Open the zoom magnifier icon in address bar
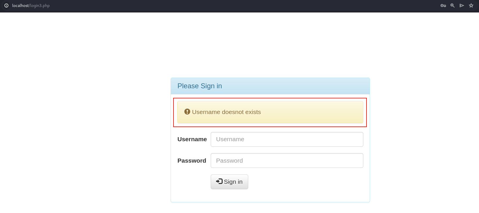The width and height of the screenshot is (479, 213). click(453, 5)
